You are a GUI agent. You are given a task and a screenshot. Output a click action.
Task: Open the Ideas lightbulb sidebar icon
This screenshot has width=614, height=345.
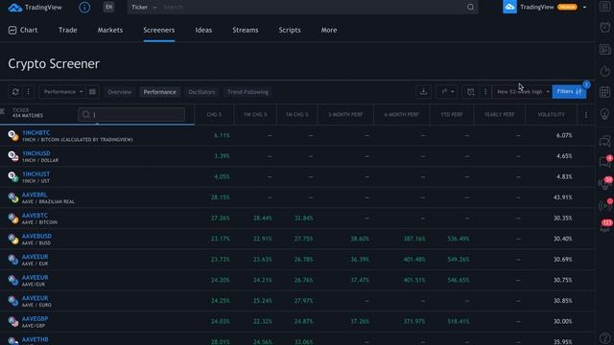[x=605, y=114]
